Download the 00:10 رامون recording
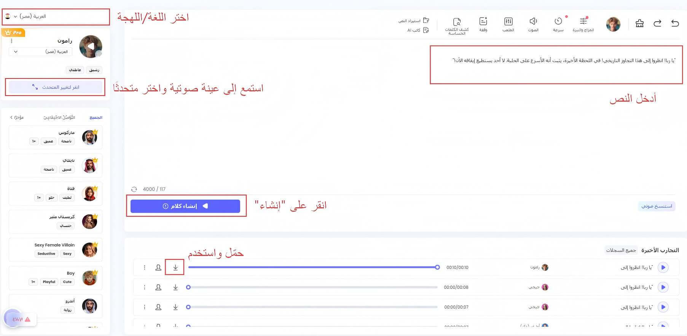The image size is (687, 336). point(175,267)
